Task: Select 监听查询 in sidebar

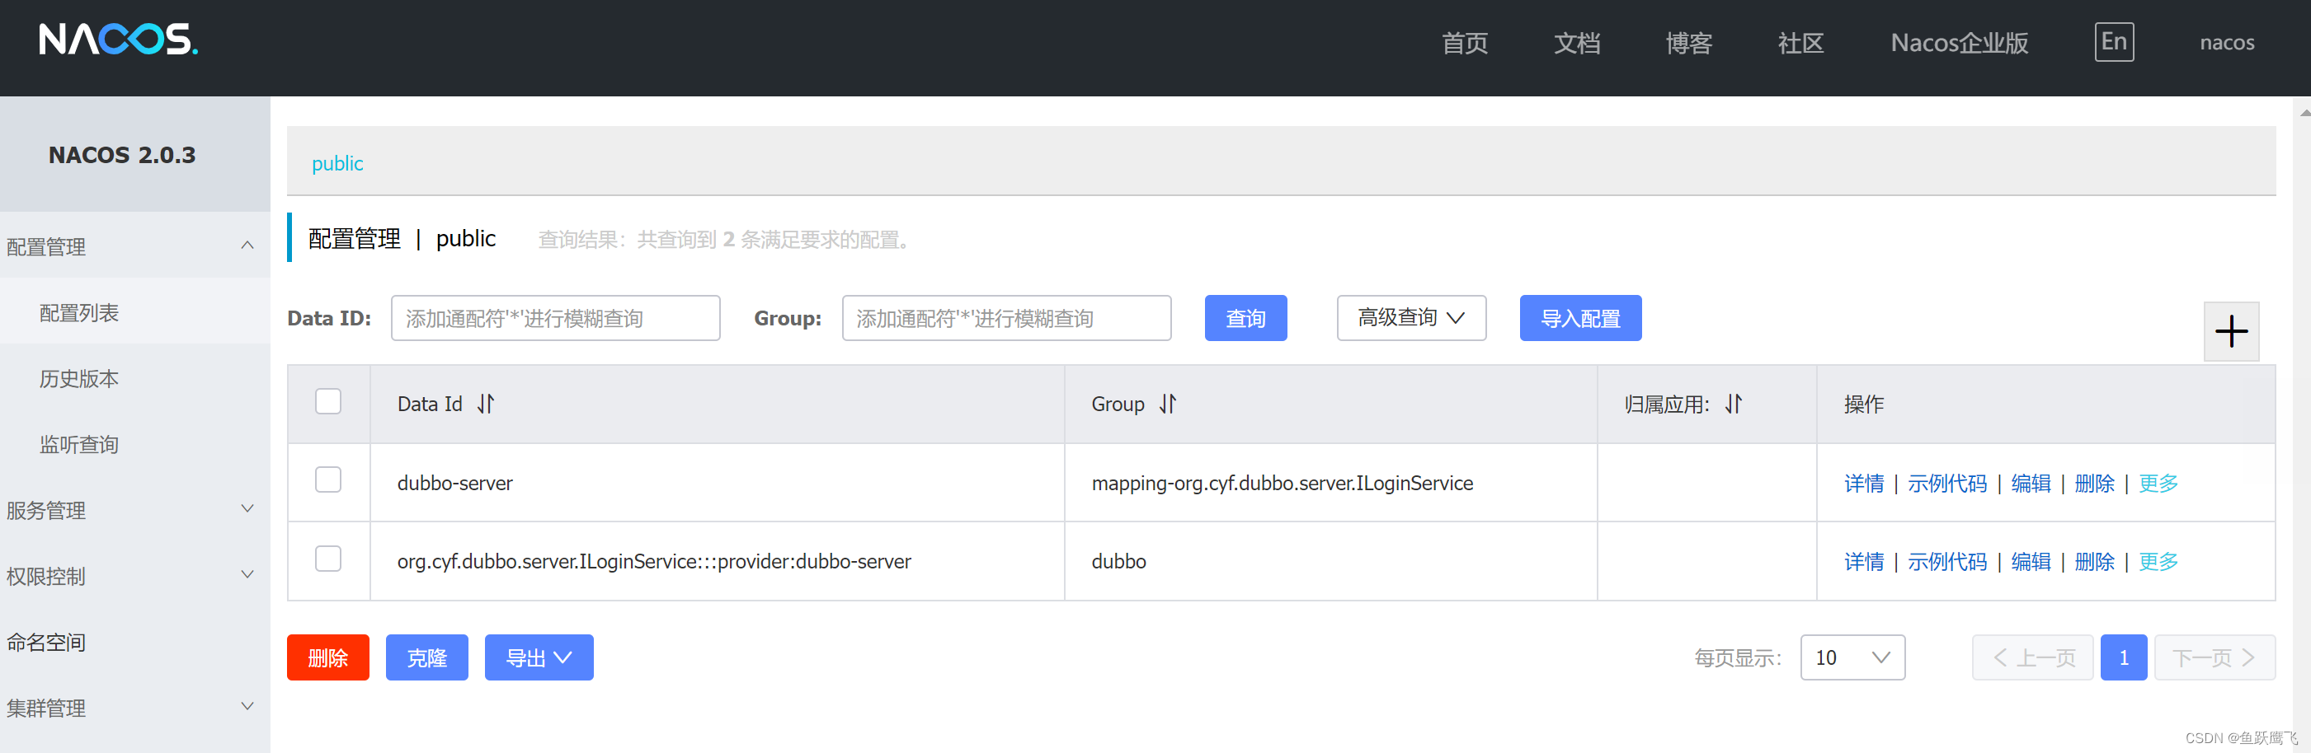Action: (134, 445)
